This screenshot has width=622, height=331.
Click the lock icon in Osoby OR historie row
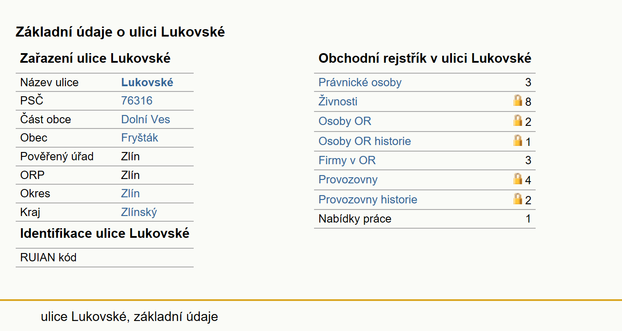(518, 141)
